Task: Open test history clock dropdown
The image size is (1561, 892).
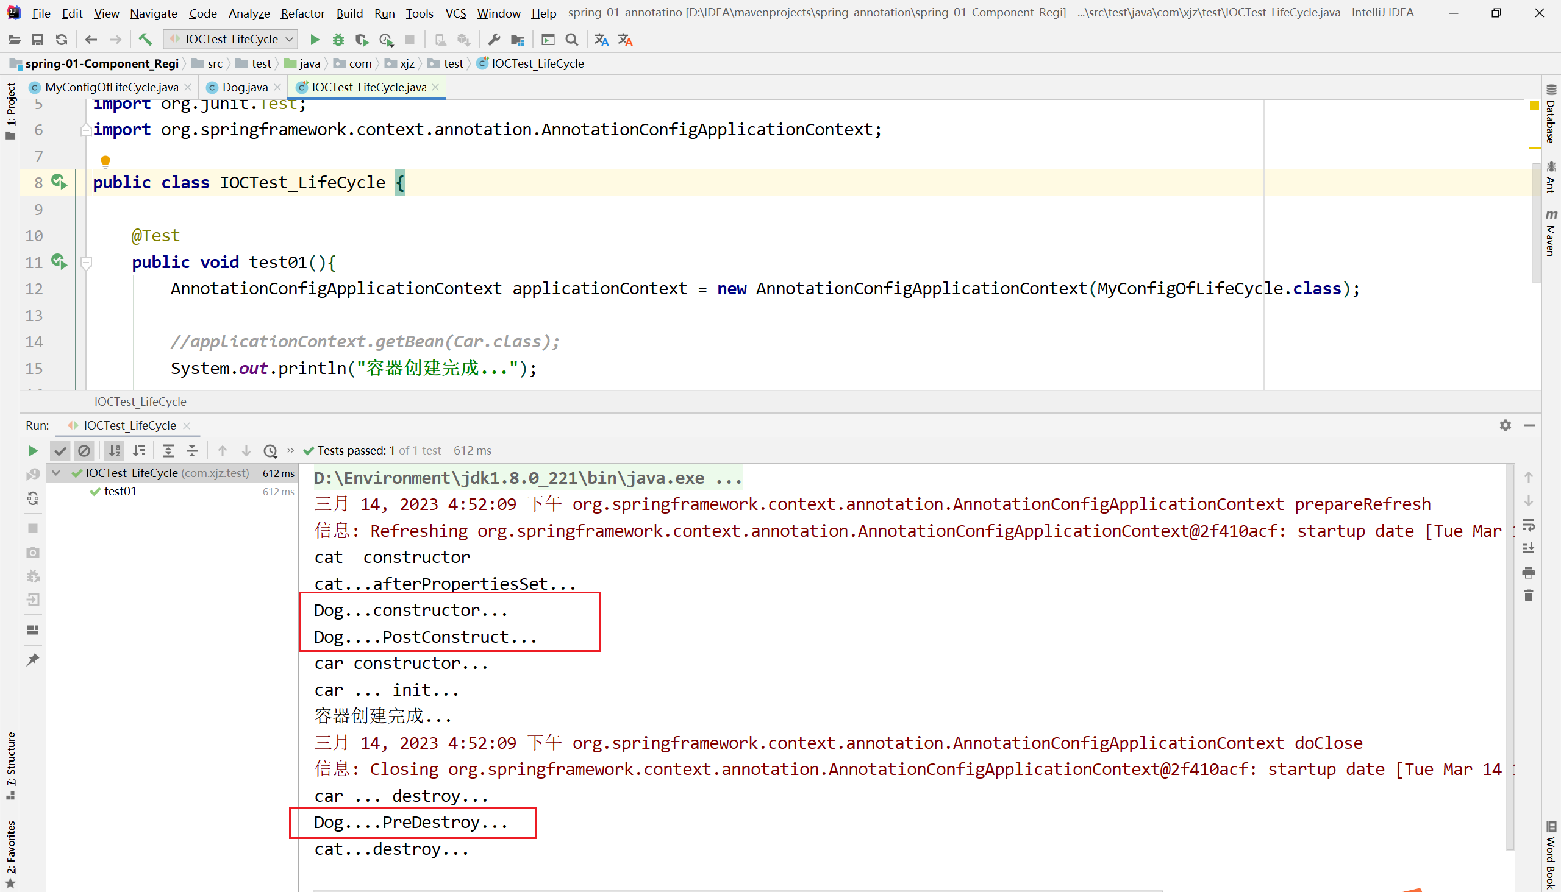Action: (x=270, y=451)
